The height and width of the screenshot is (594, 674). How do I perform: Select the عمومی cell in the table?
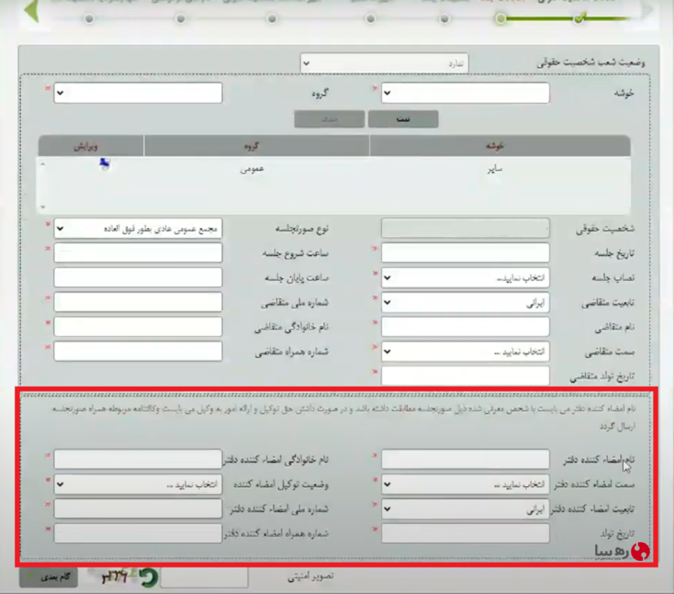(252, 169)
